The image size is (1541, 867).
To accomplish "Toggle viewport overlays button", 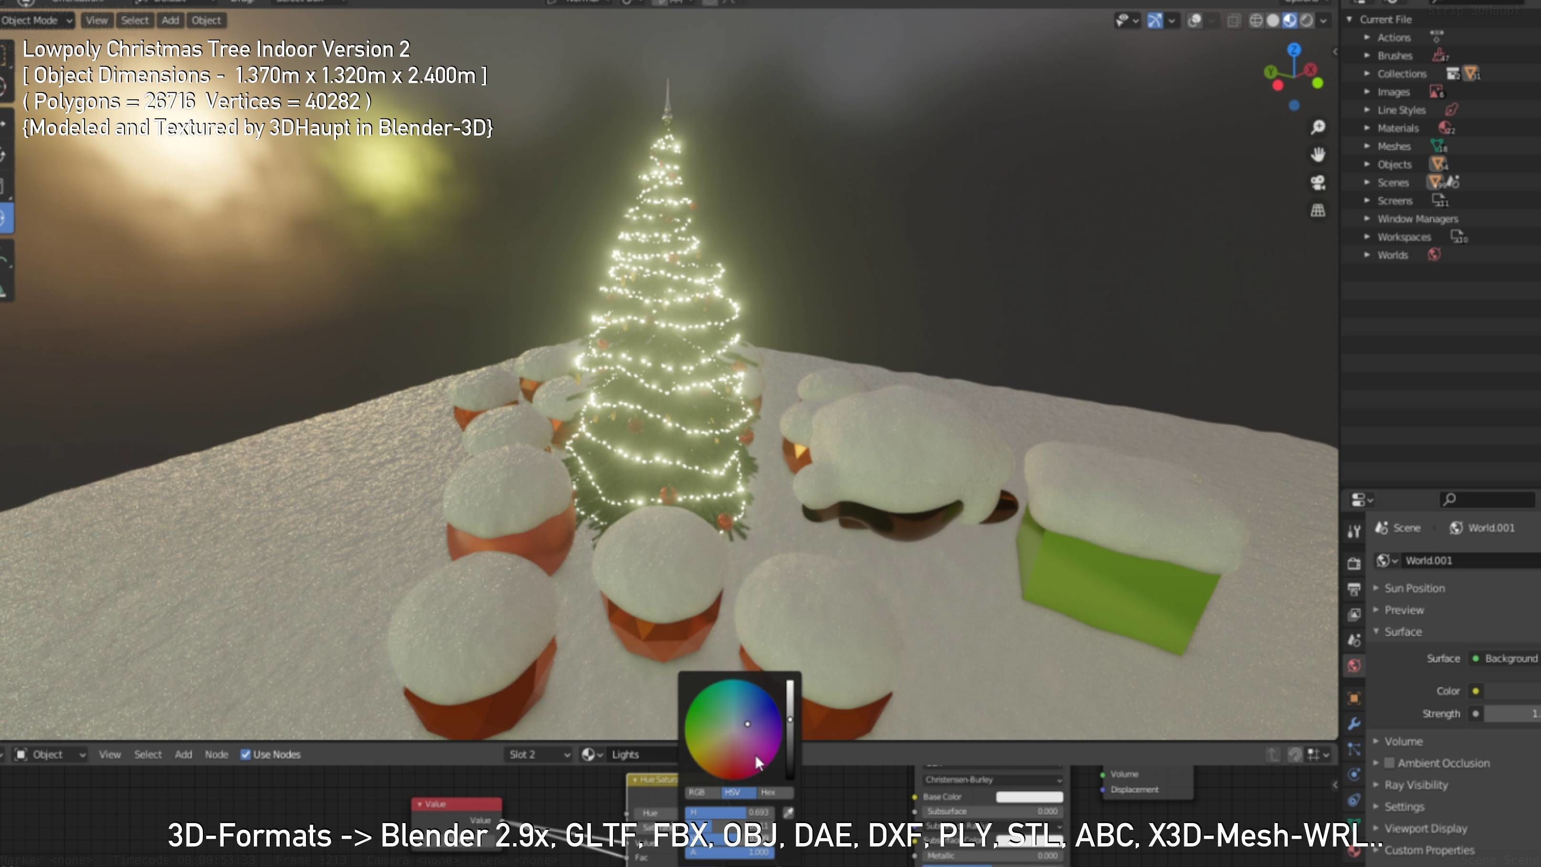I will [x=1194, y=21].
